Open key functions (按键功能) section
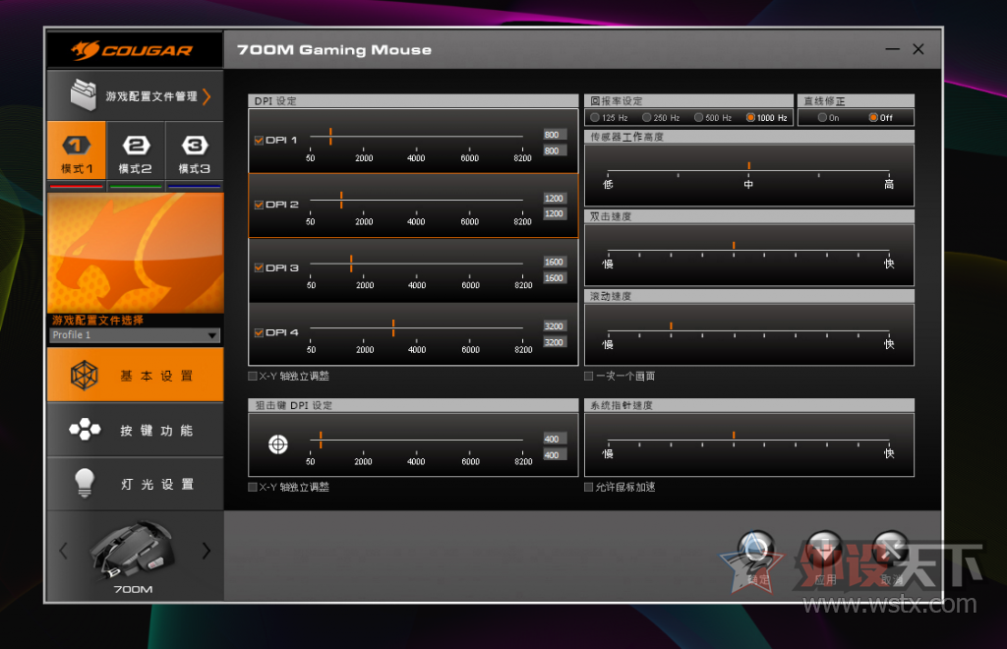Screen dimensions: 1007x649 coord(136,430)
